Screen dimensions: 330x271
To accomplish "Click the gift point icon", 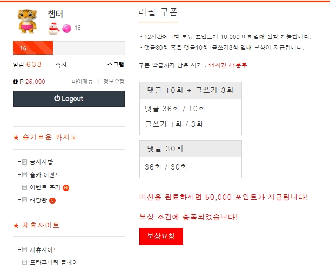I will point(15,82).
